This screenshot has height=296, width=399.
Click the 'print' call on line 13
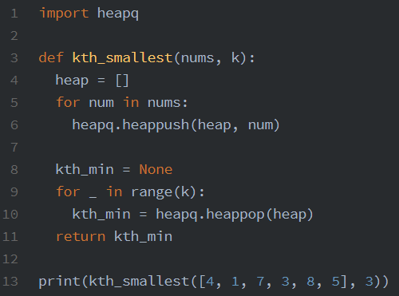59,282
